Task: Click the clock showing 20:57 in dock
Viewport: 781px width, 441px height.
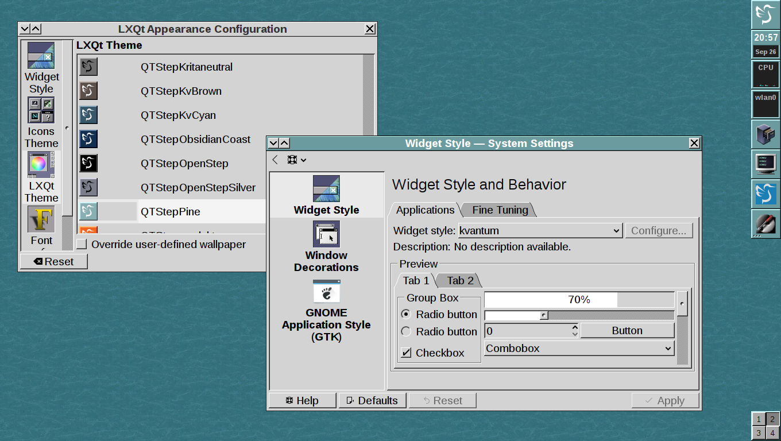Action: pyautogui.click(x=765, y=38)
